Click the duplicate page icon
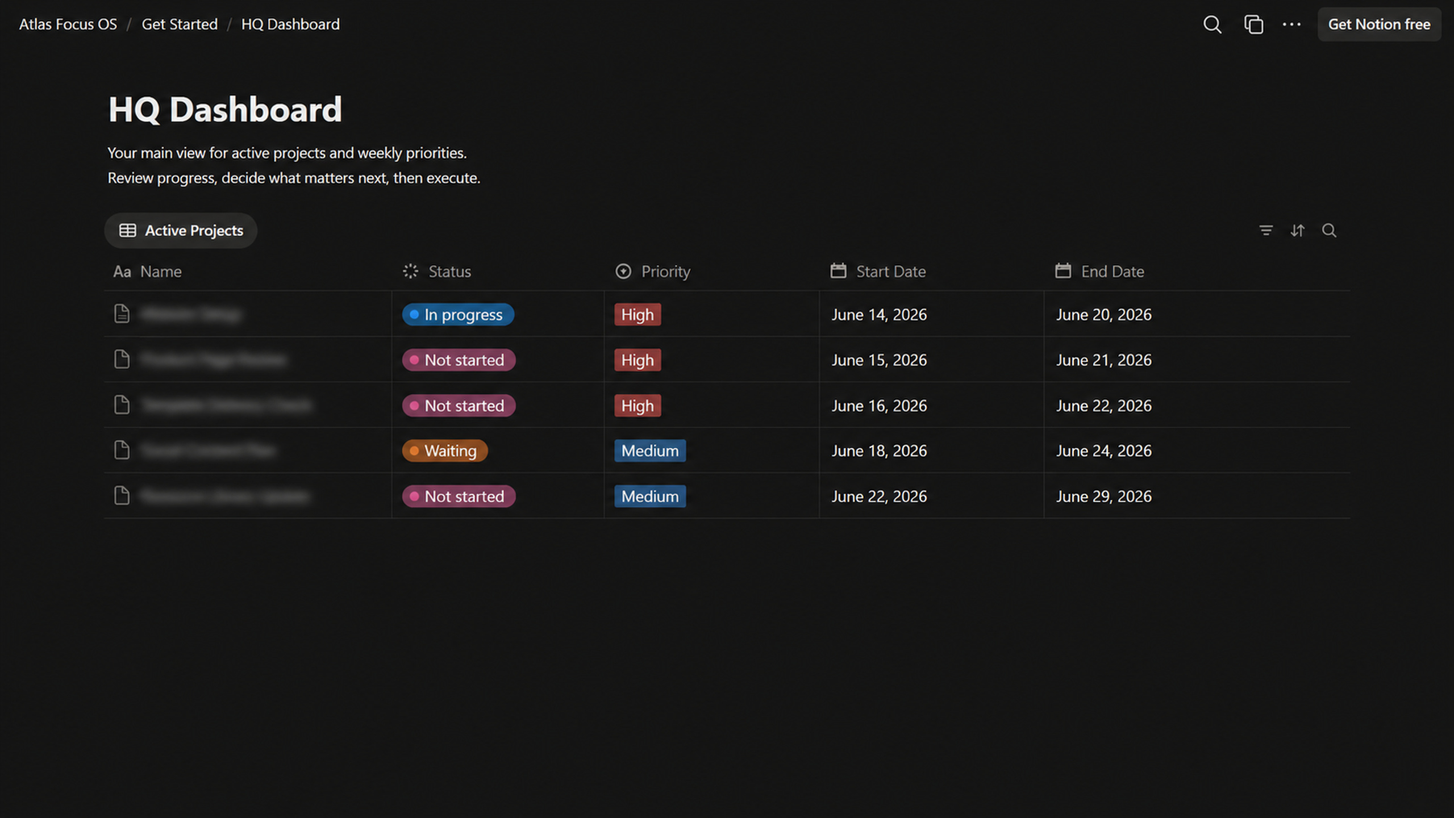This screenshot has height=818, width=1454. coord(1253,24)
